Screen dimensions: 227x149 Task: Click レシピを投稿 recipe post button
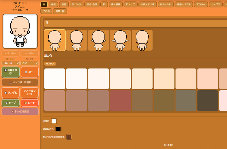(20, 111)
